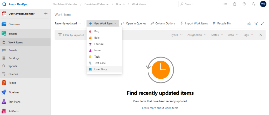Expand the Recently updated dropdown

tap(68, 23)
